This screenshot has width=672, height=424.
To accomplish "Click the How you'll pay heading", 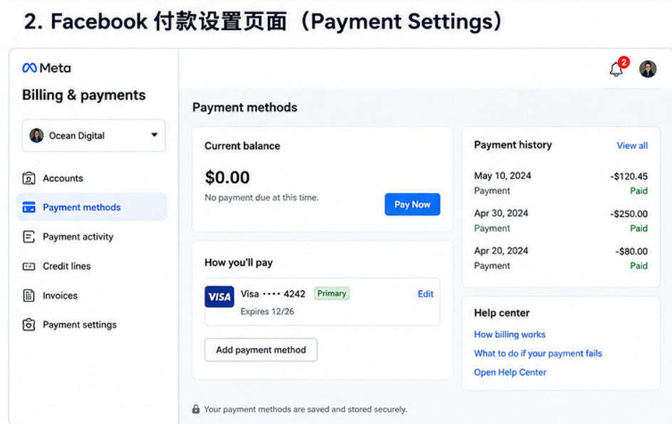I will pos(238,263).
